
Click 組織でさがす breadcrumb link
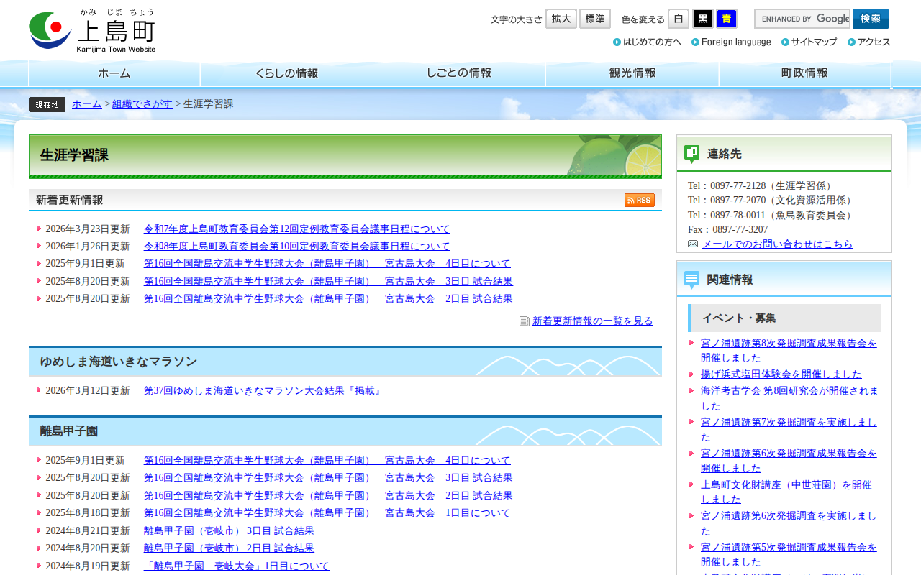point(142,104)
